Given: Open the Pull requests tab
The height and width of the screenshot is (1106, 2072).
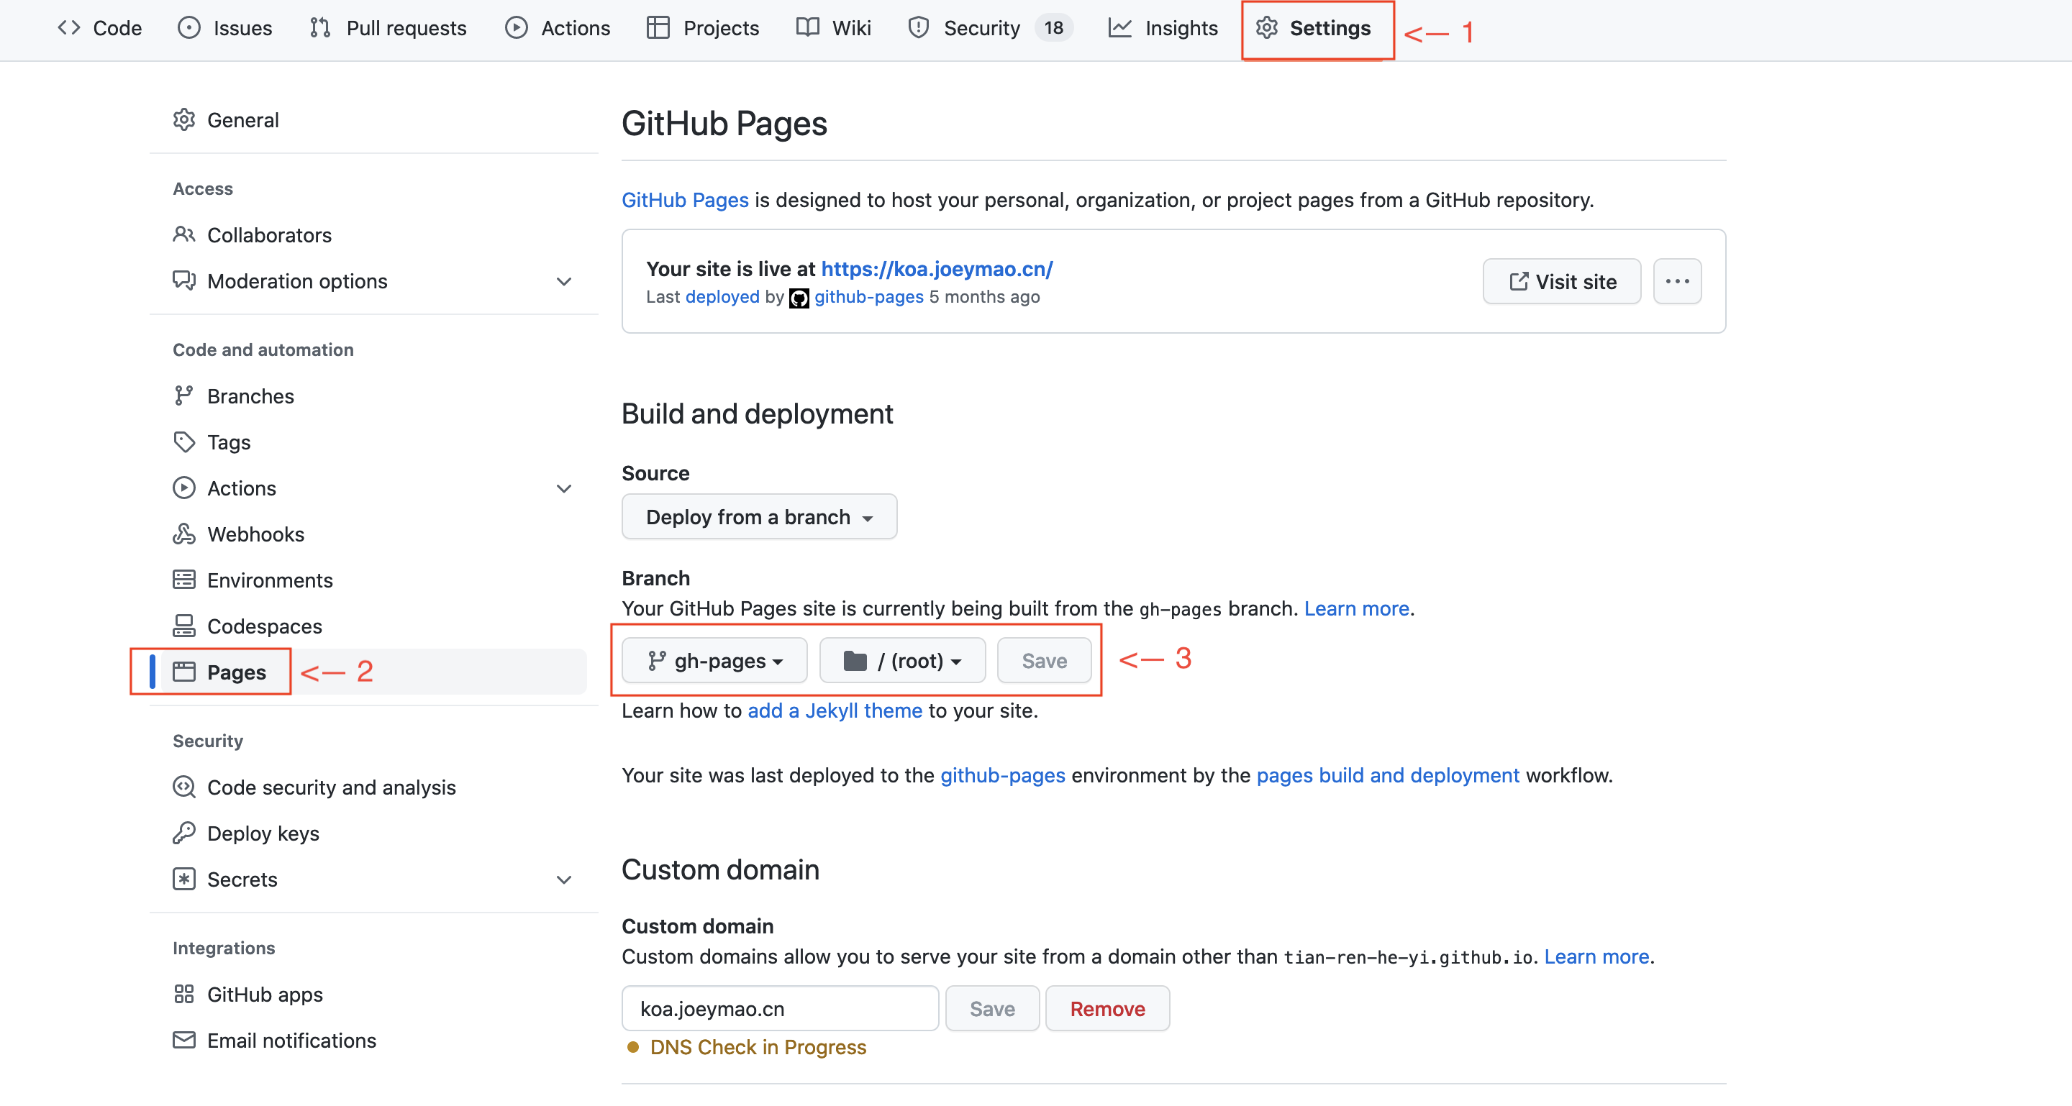Looking at the screenshot, I should click(388, 28).
